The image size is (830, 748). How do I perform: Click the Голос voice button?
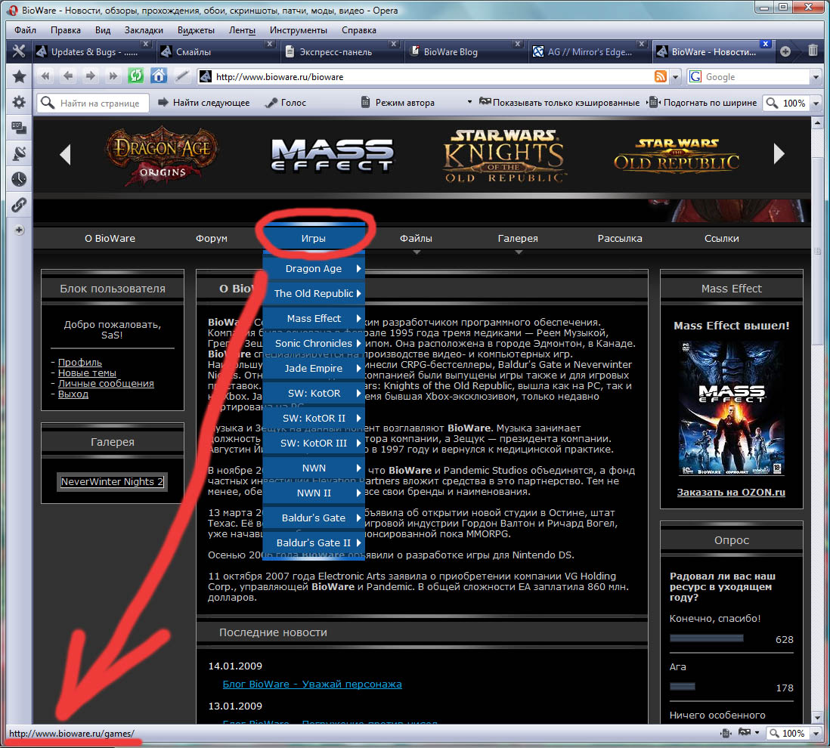(286, 103)
